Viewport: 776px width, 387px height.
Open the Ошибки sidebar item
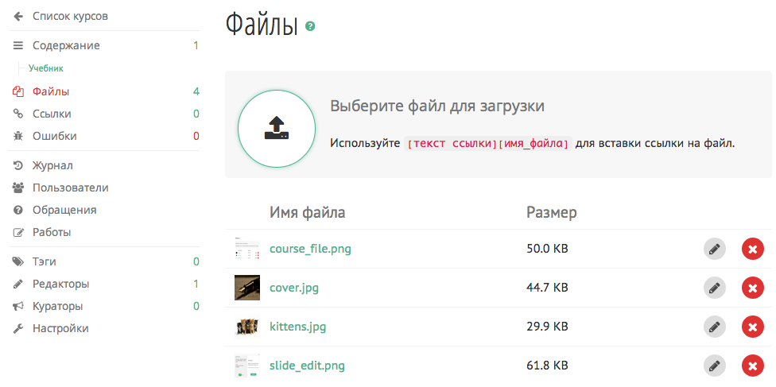click(x=54, y=136)
